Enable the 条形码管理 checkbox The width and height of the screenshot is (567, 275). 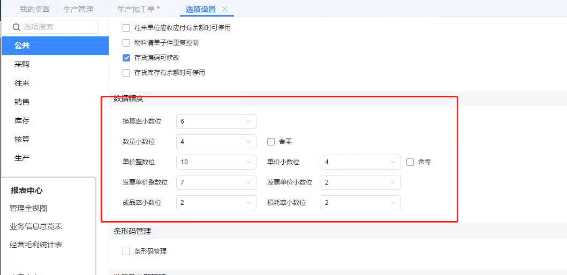pos(126,251)
